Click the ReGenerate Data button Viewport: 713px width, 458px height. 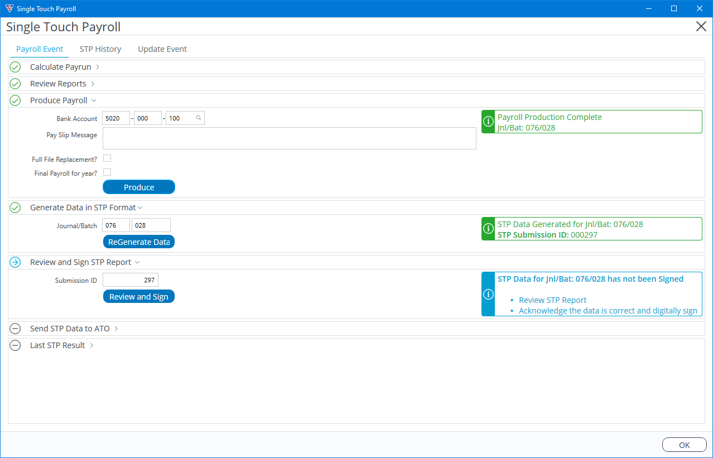139,242
